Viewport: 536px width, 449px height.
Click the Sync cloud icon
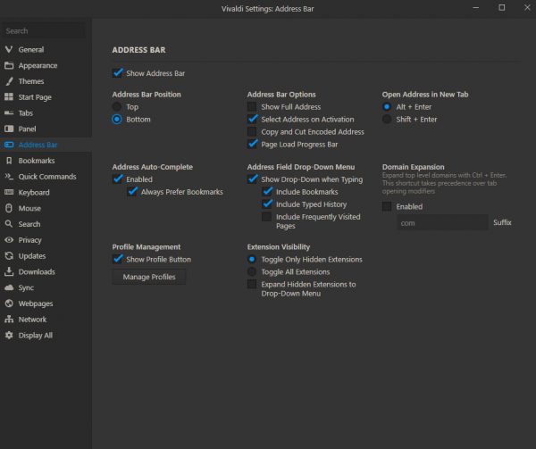click(x=9, y=287)
